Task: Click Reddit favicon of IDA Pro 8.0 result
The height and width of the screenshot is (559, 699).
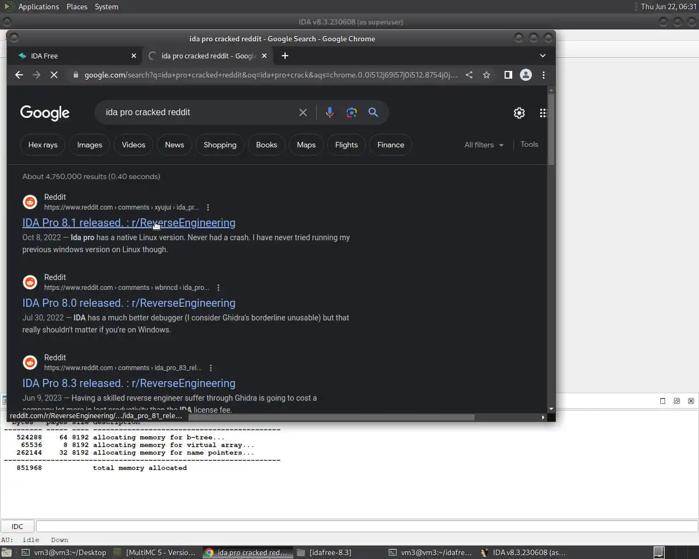Action: pos(30,282)
